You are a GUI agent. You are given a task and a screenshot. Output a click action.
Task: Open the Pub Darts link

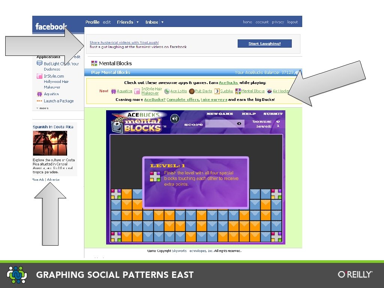[x=204, y=91]
